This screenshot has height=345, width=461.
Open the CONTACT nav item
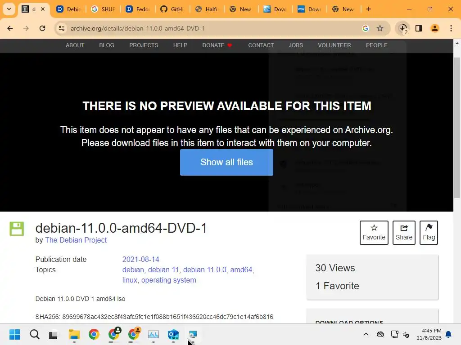tap(261, 45)
